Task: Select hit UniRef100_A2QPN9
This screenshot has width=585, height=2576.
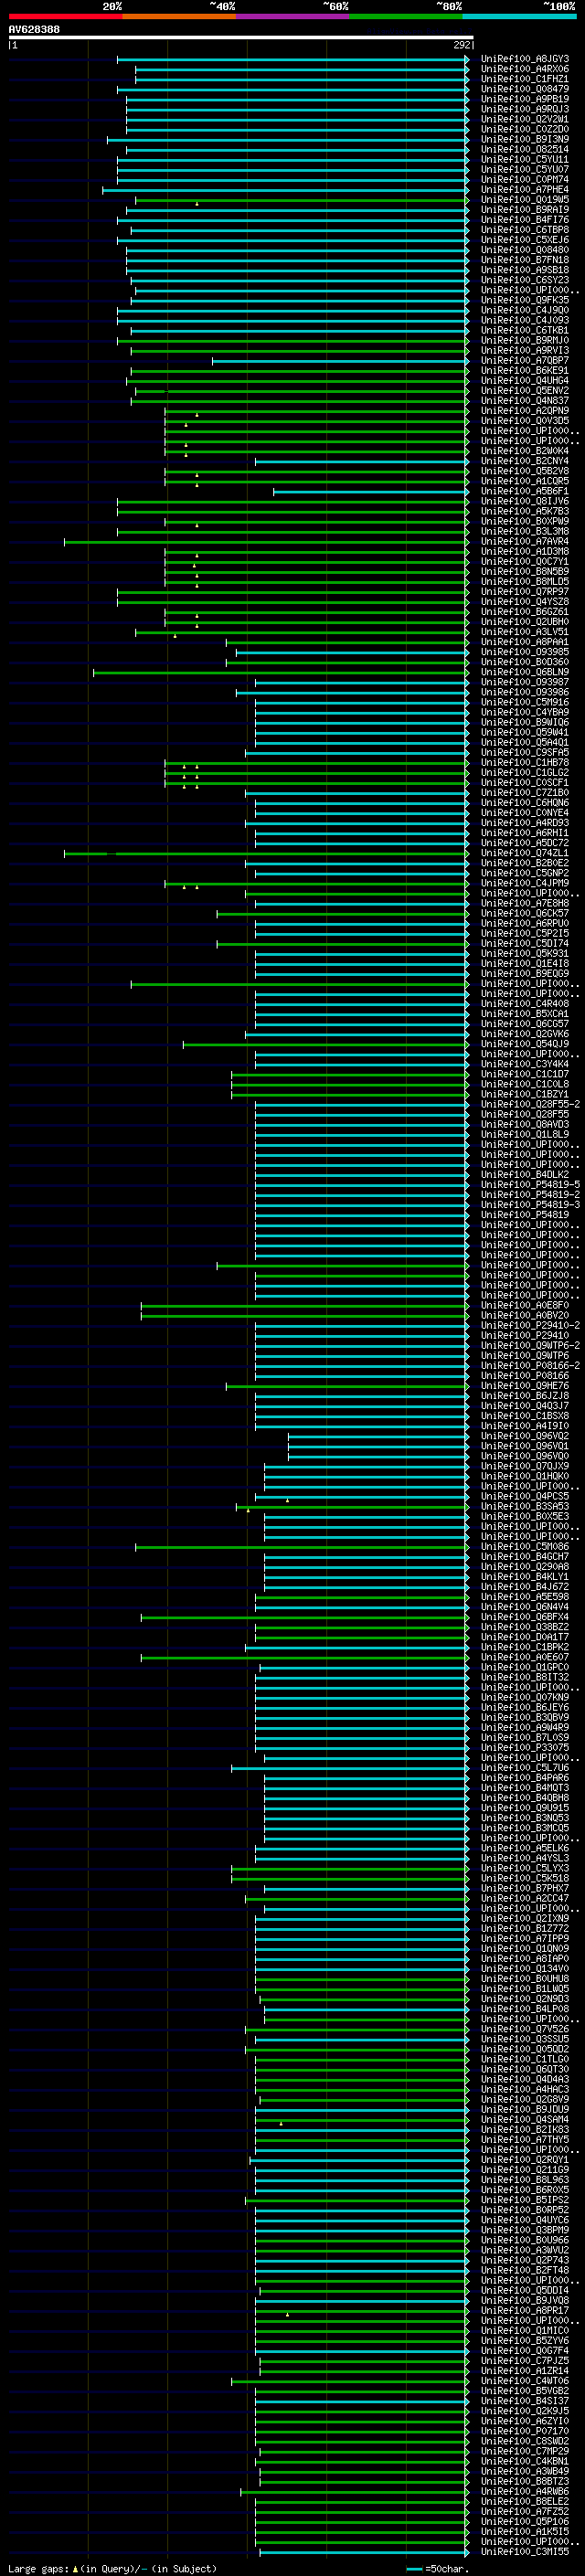Action: 525,411
